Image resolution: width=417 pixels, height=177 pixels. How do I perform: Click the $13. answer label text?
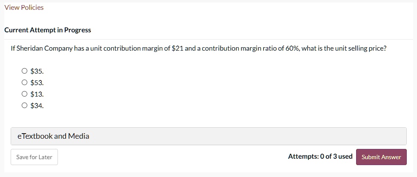[x=37, y=94]
